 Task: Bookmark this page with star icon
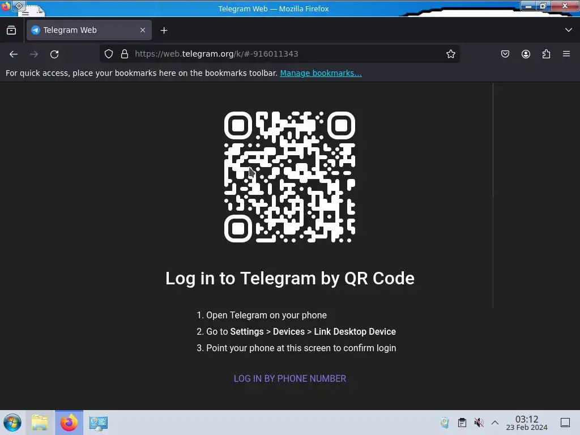[450, 54]
